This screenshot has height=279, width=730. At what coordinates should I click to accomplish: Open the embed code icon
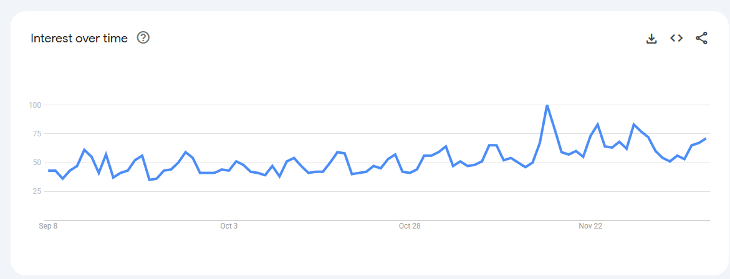(x=676, y=39)
